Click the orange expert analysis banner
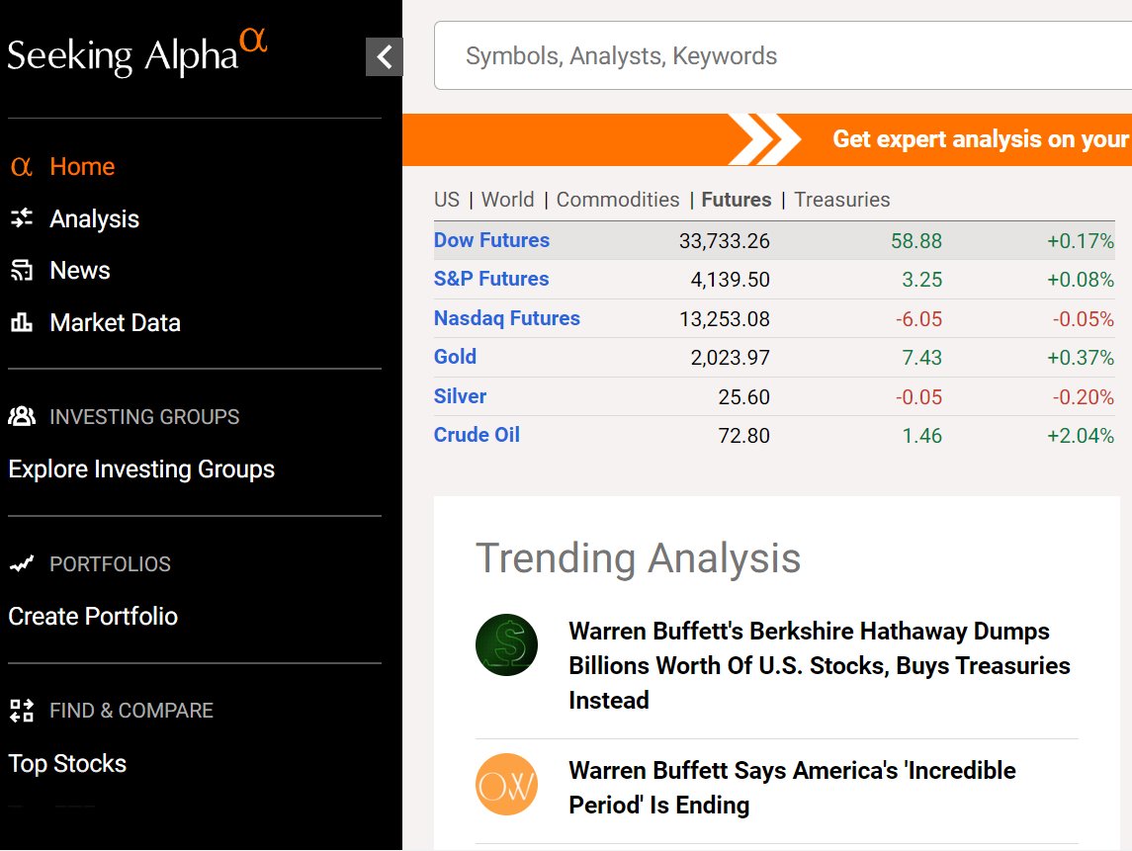Screen dimensions: 1132x851 [767, 139]
